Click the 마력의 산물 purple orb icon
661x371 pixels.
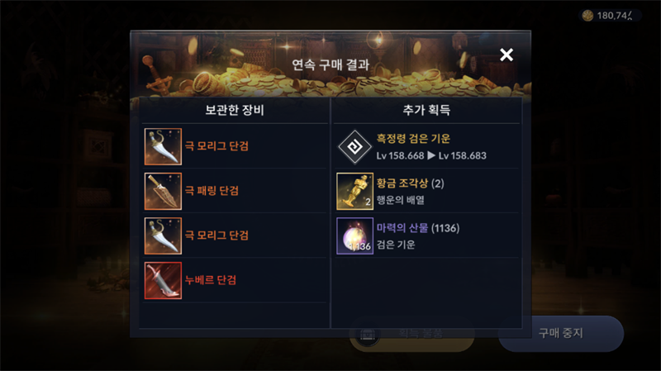coord(355,236)
